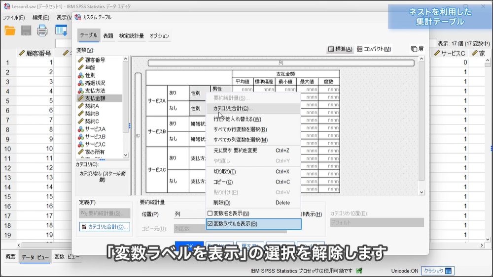Open the 検定統計量 tab

[x=132, y=36]
